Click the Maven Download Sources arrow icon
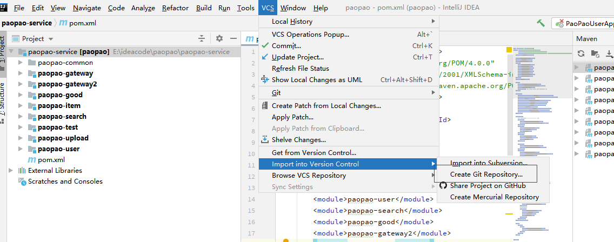This screenshot has width=614, height=242. pyautogui.click(x=609, y=53)
